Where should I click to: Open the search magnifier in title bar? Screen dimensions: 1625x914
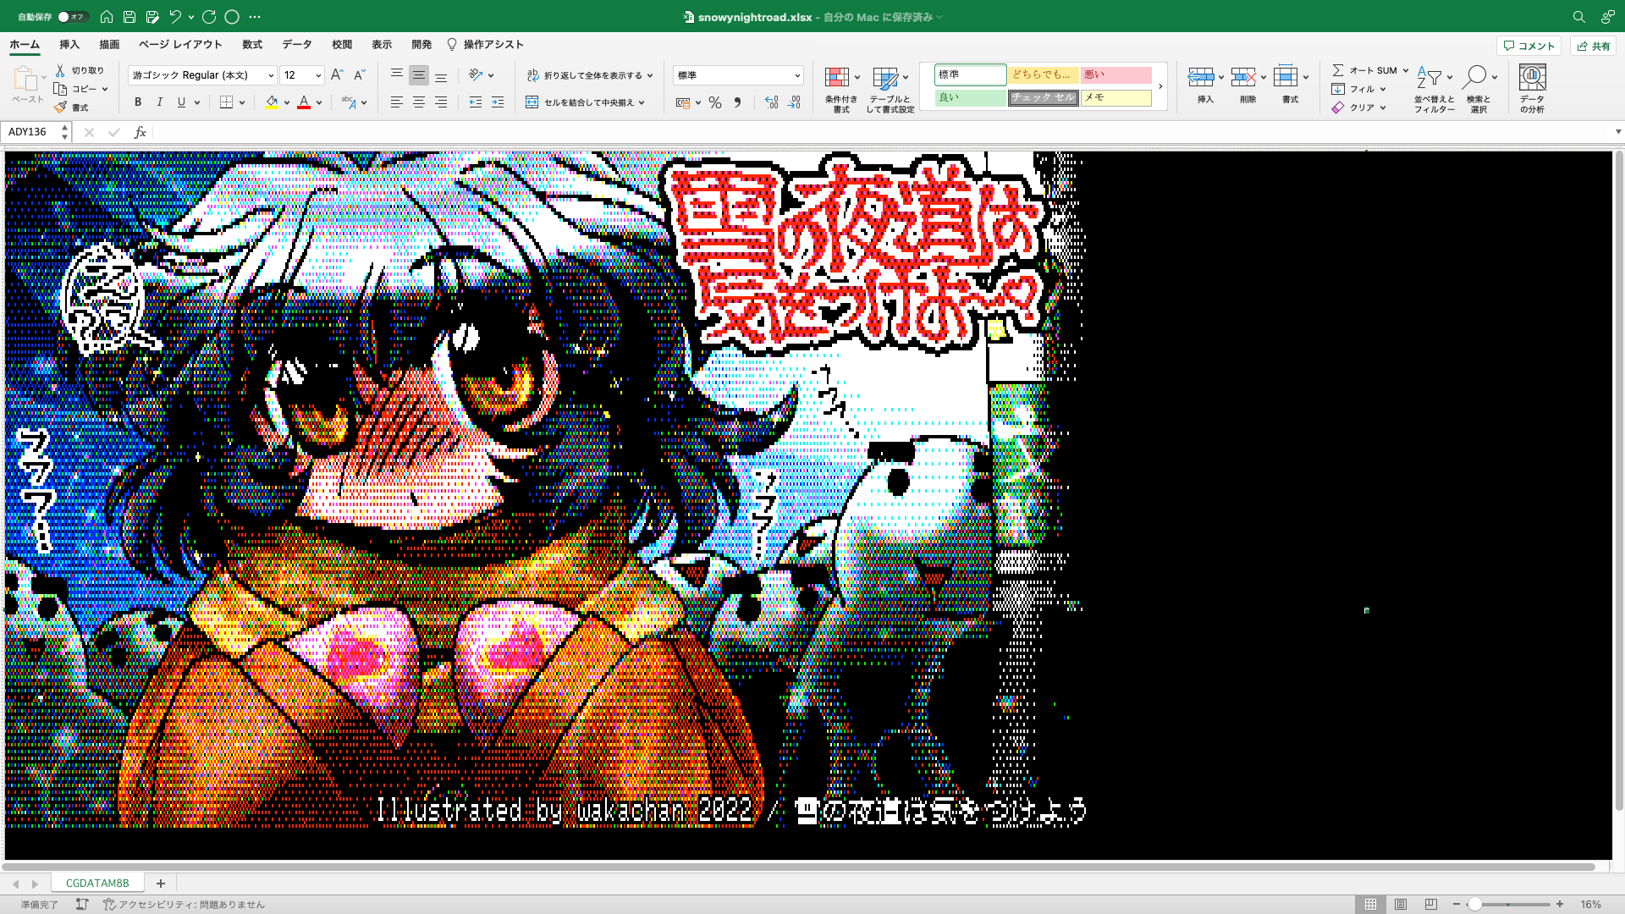(x=1578, y=17)
